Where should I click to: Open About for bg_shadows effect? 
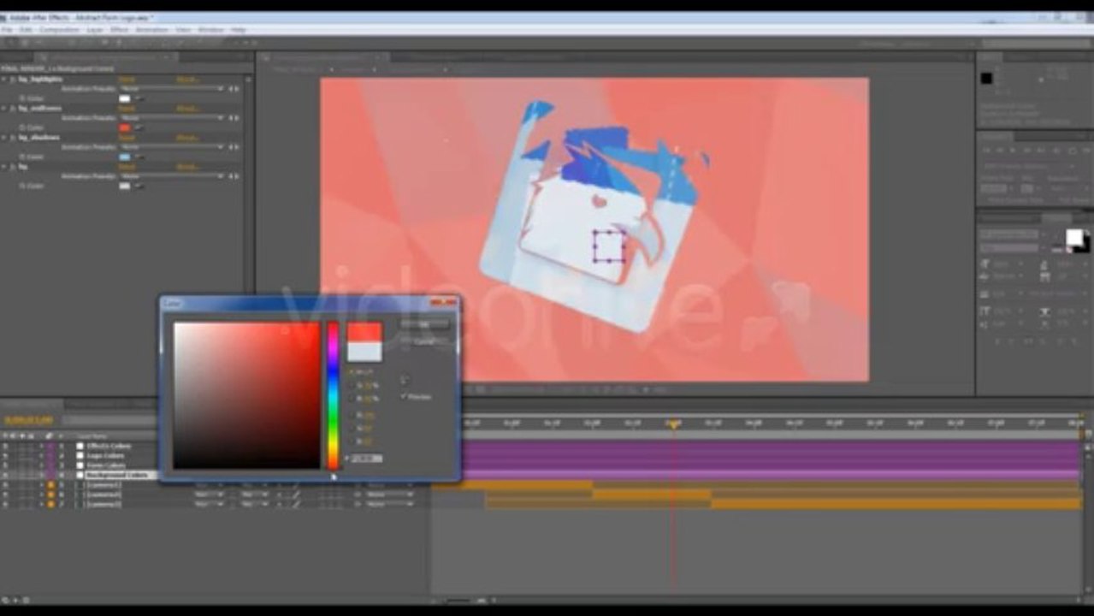[x=187, y=138]
